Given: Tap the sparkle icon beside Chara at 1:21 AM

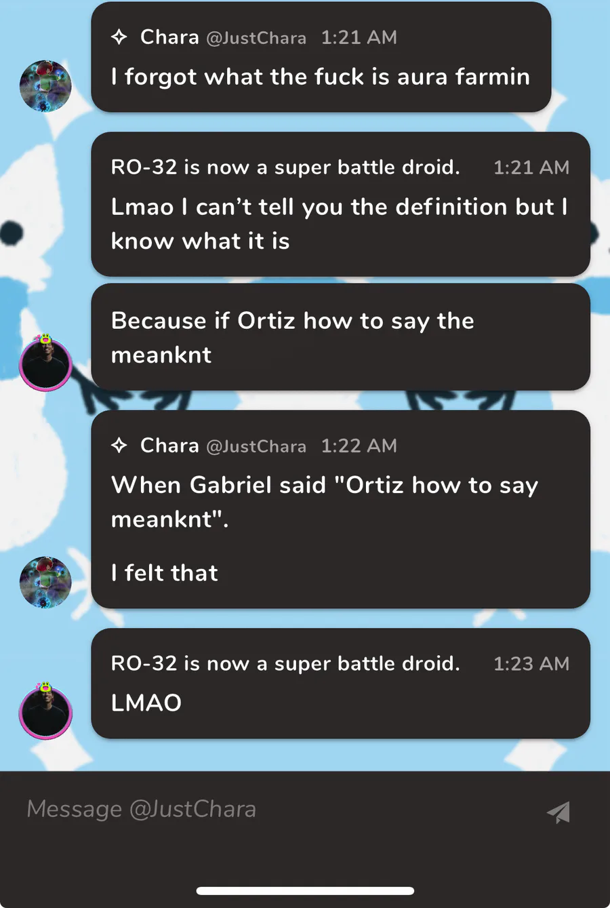Looking at the screenshot, I should click(x=119, y=37).
